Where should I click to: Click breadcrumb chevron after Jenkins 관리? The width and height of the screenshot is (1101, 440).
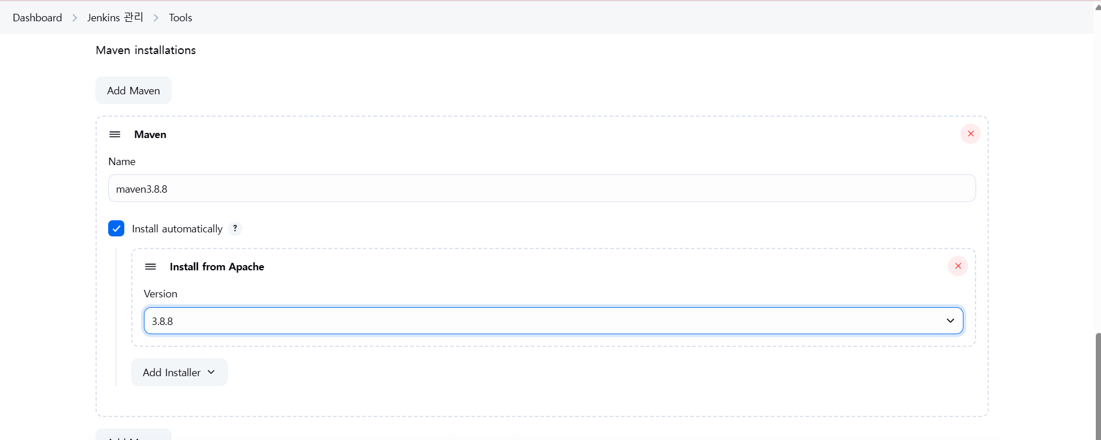156,18
